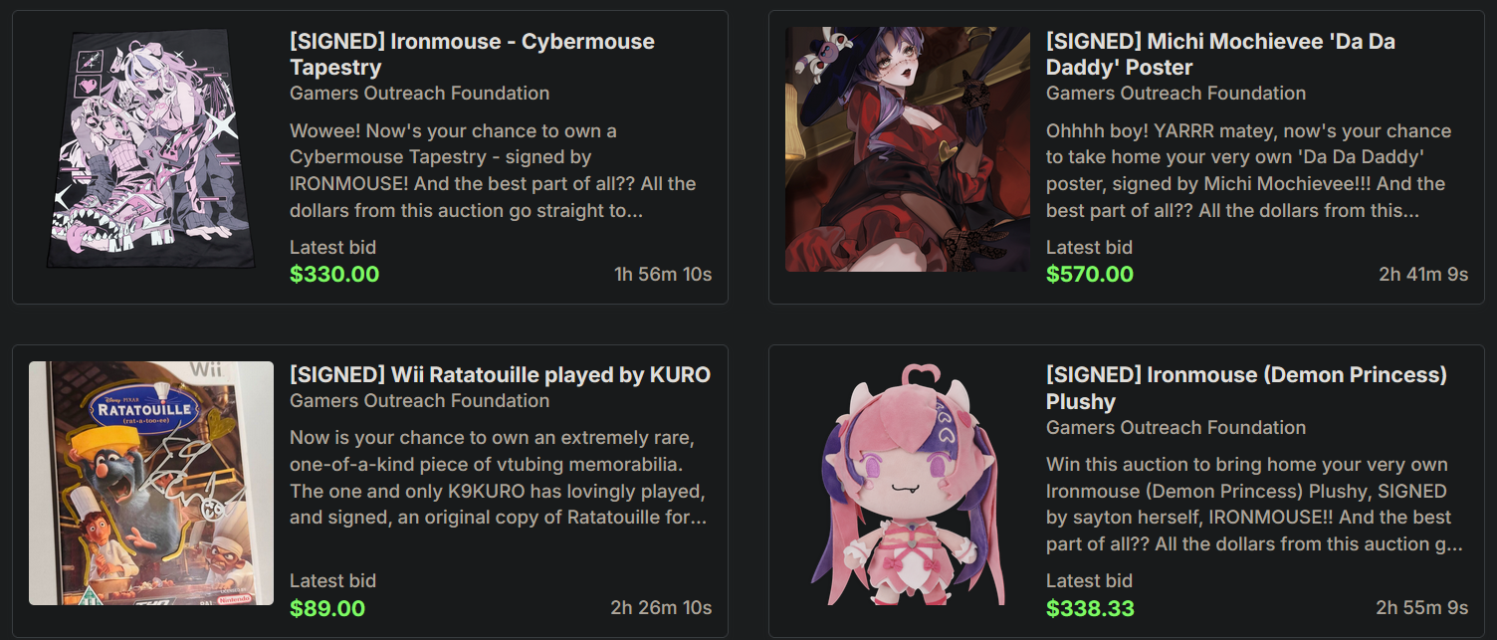Click the Cybermouse Tapestry description text
Screen dimensions: 1497x640
[x=493, y=170]
